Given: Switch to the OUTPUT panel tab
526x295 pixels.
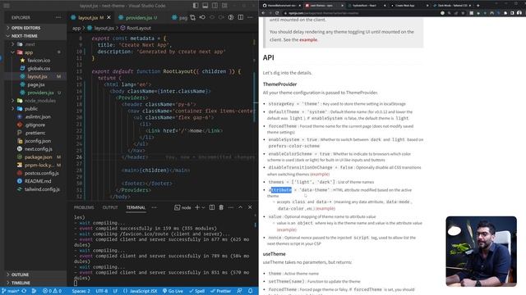Looking at the screenshot, I should tap(110, 207).
